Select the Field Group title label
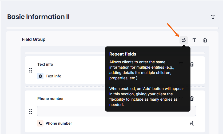This screenshot has height=134, width=223. [34, 40]
